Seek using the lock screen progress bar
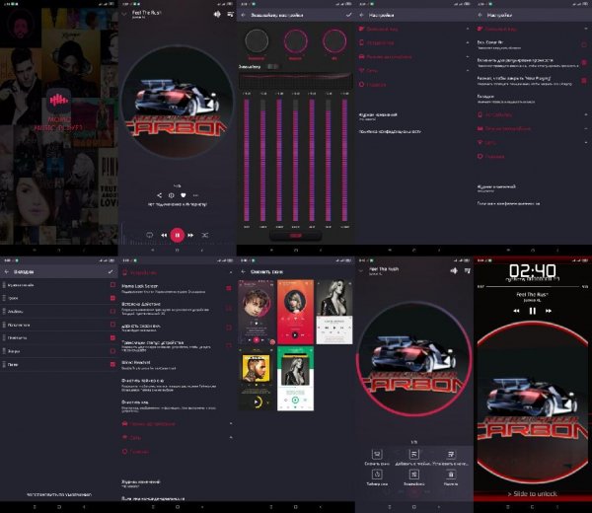 coord(533,287)
